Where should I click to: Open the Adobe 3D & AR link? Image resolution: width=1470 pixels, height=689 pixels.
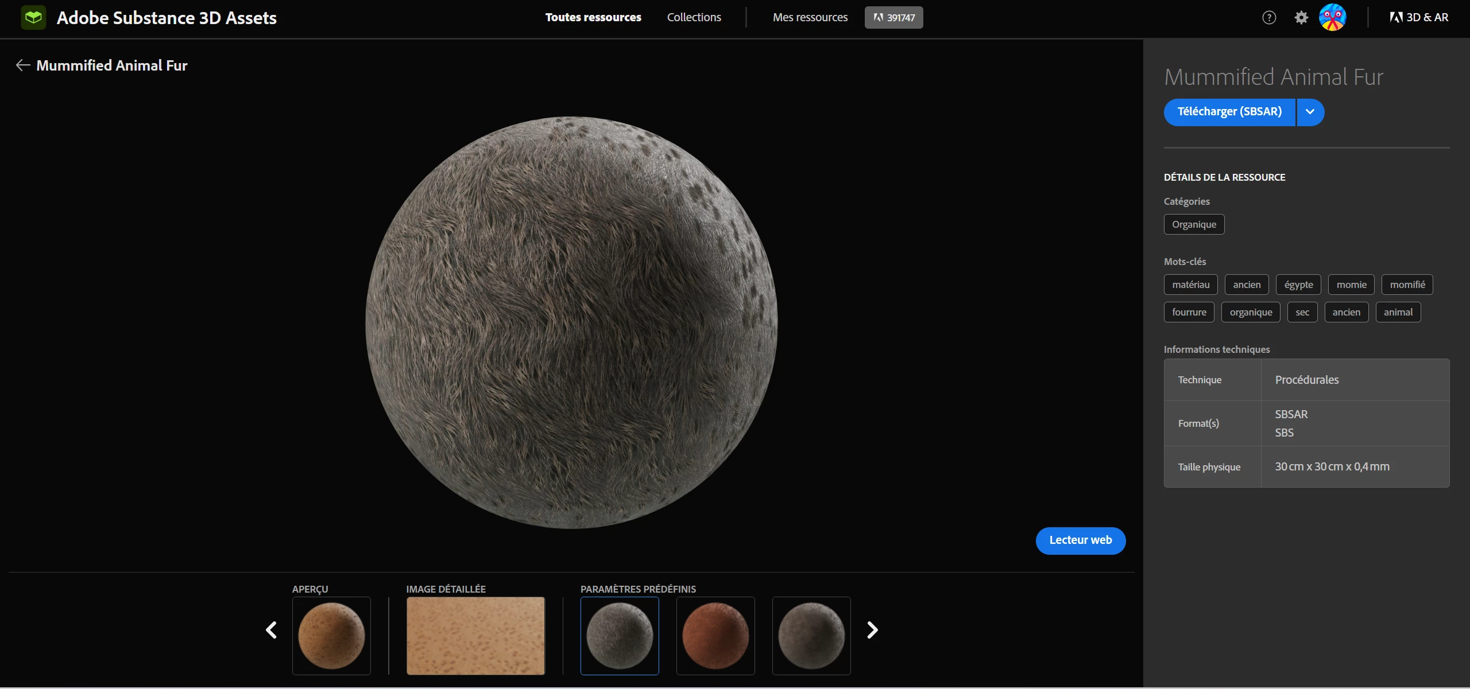point(1419,18)
